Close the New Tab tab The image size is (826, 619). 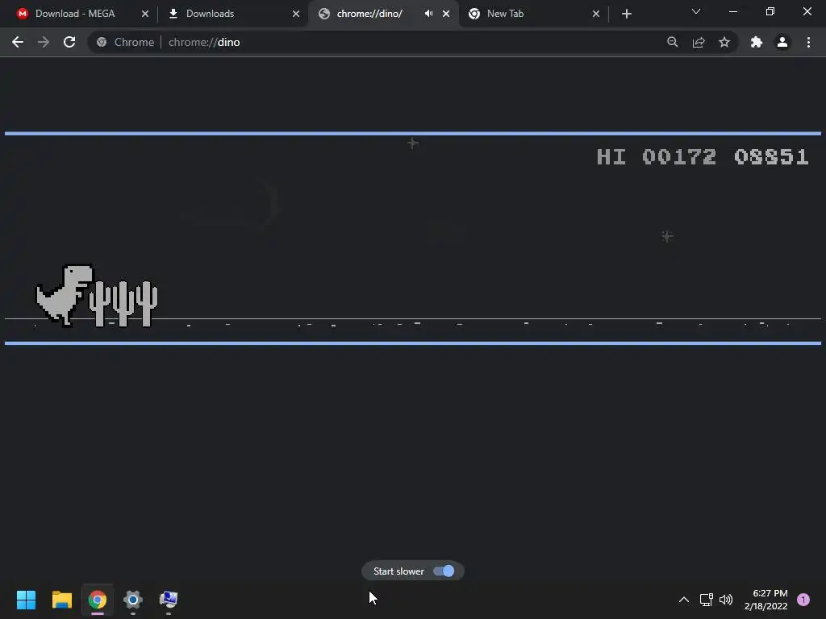click(x=596, y=14)
